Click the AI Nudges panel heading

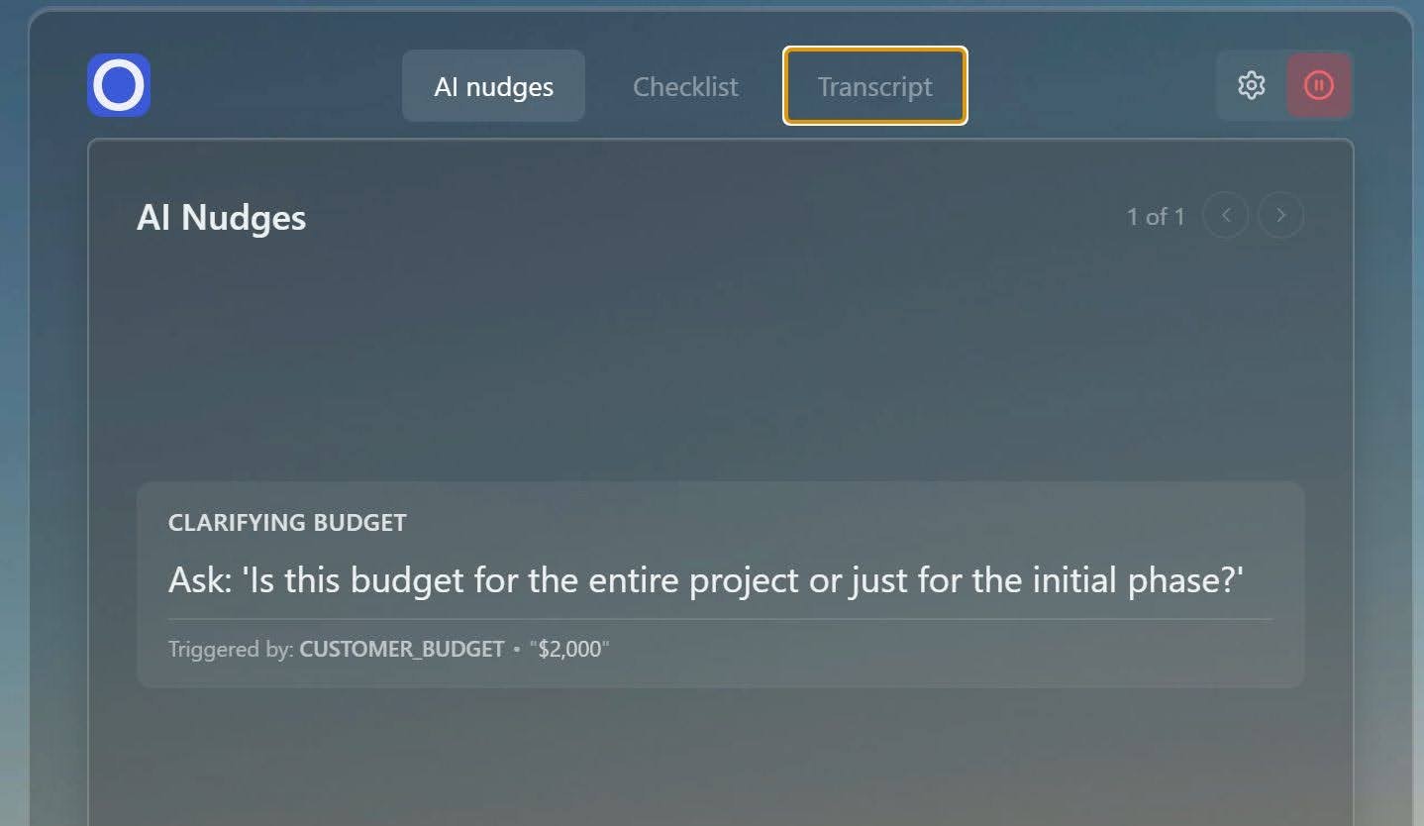click(x=221, y=218)
